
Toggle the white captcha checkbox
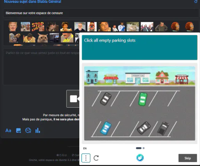click(x=73, y=99)
